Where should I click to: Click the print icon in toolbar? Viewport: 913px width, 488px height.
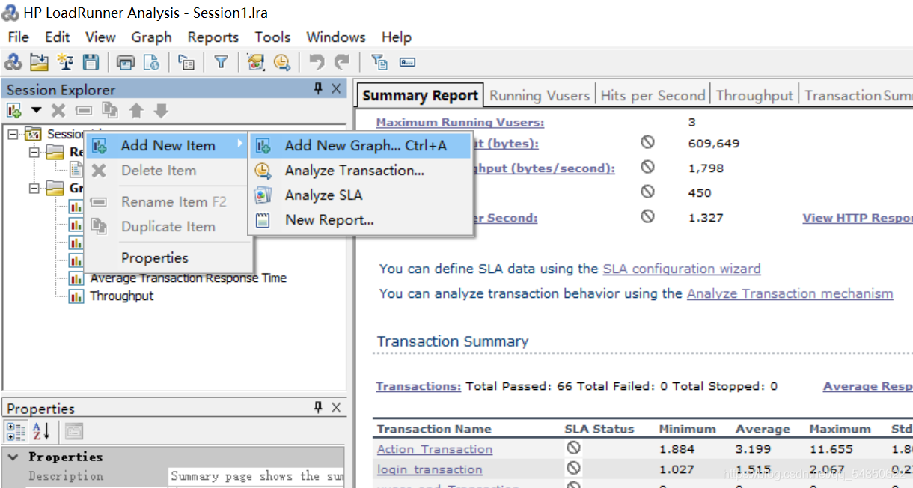[x=126, y=62]
